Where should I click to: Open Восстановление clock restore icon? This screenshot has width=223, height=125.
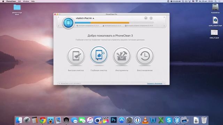(x=145, y=56)
